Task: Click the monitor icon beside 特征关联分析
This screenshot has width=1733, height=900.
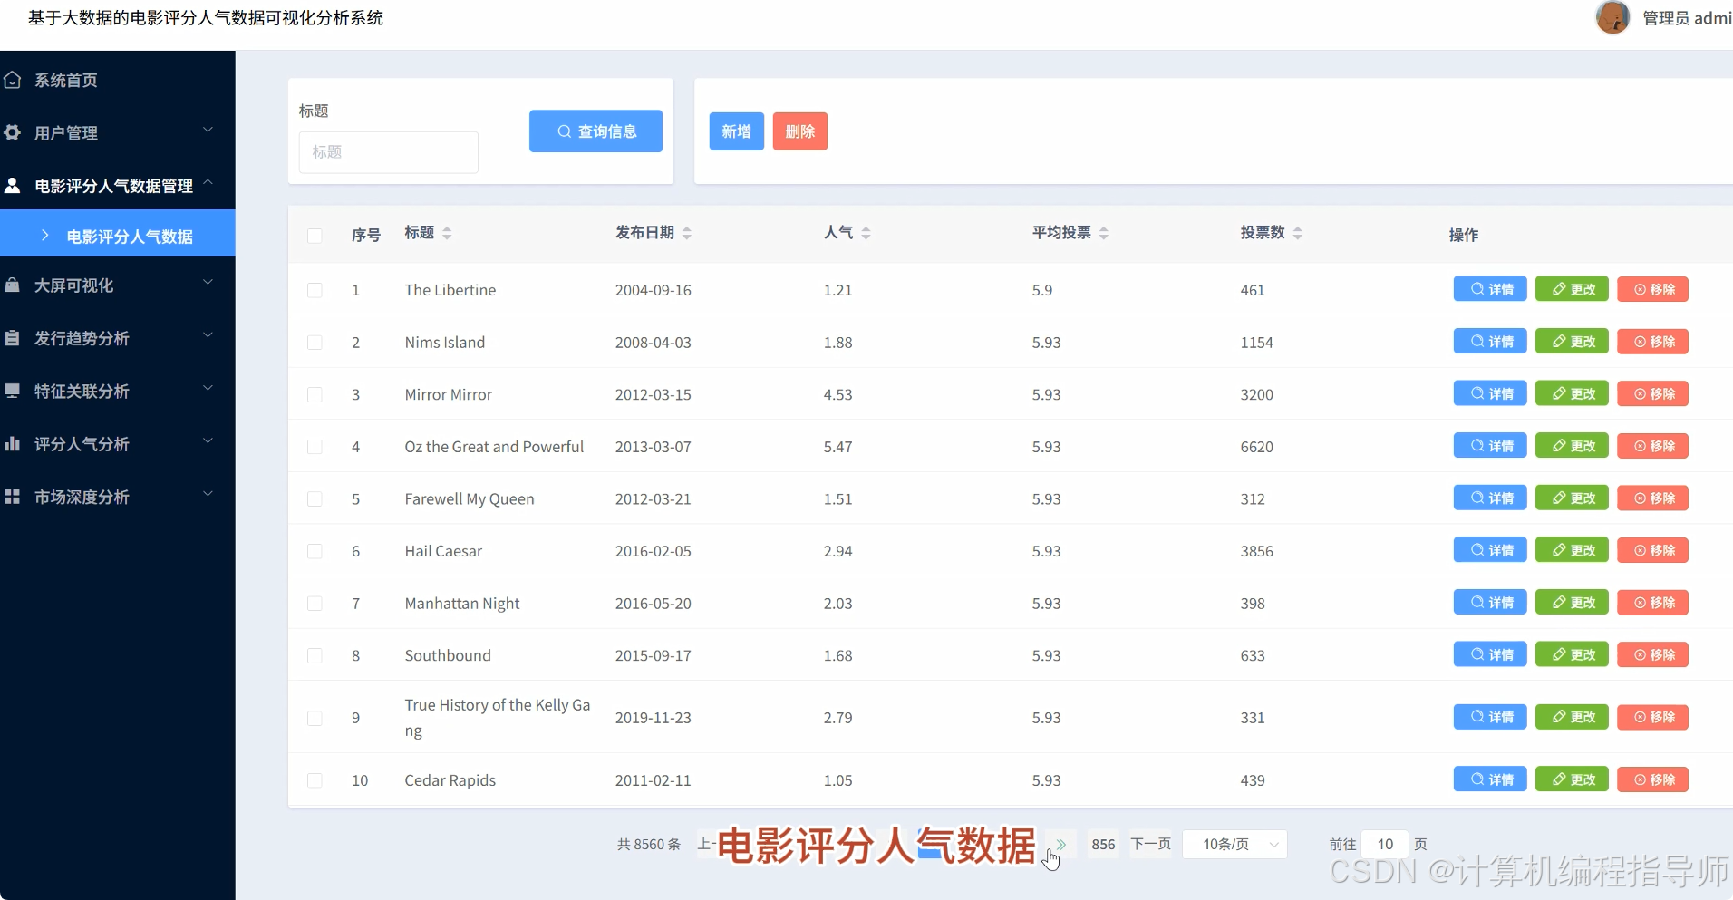Action: click(13, 391)
